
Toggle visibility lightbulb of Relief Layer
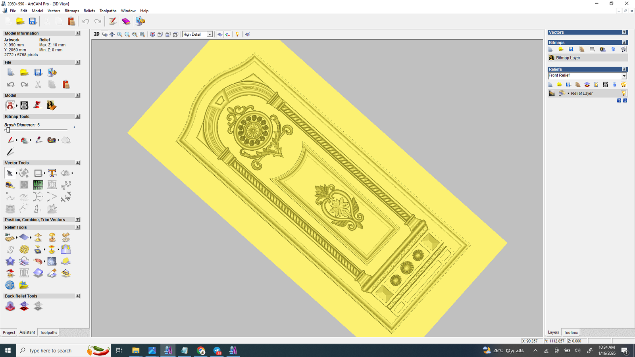click(623, 94)
